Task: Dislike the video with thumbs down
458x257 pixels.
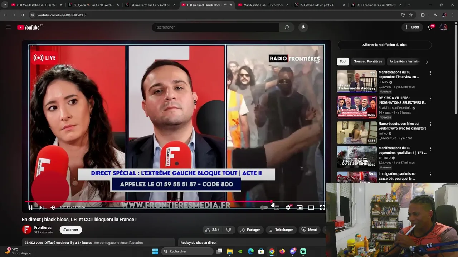Action: point(229,230)
